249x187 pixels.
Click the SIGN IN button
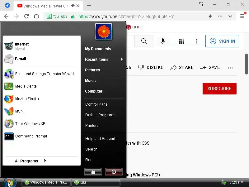pos(222,41)
